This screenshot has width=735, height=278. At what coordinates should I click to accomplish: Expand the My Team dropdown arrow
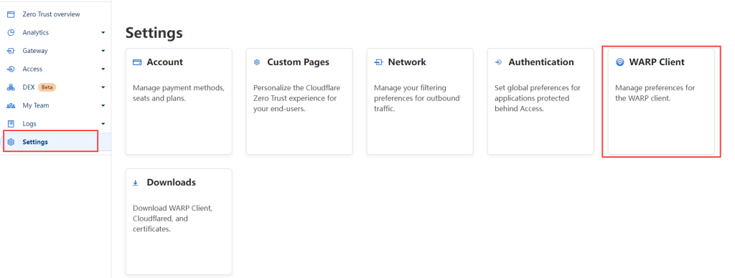point(103,106)
